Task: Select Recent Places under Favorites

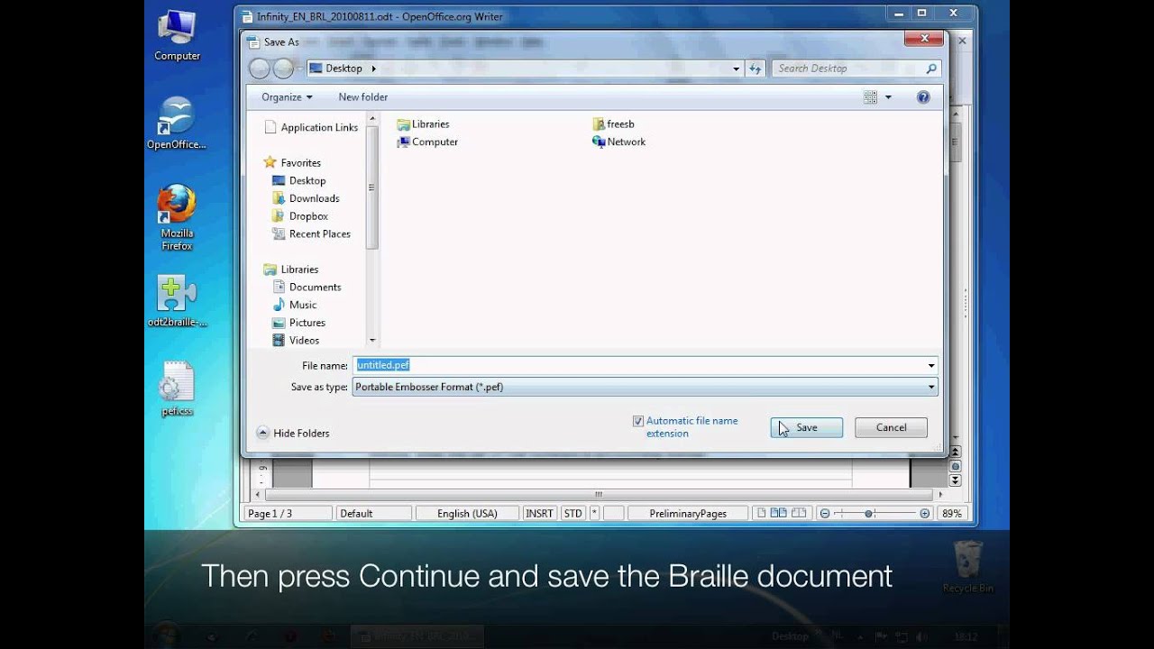Action: click(x=311, y=234)
